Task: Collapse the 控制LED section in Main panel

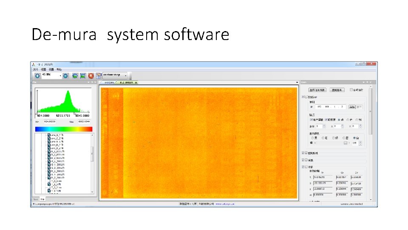Action: pyautogui.click(x=306, y=97)
